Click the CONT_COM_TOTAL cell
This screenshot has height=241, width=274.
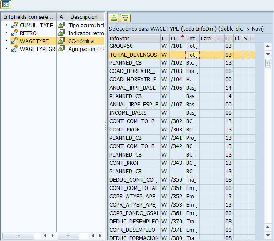(134, 188)
